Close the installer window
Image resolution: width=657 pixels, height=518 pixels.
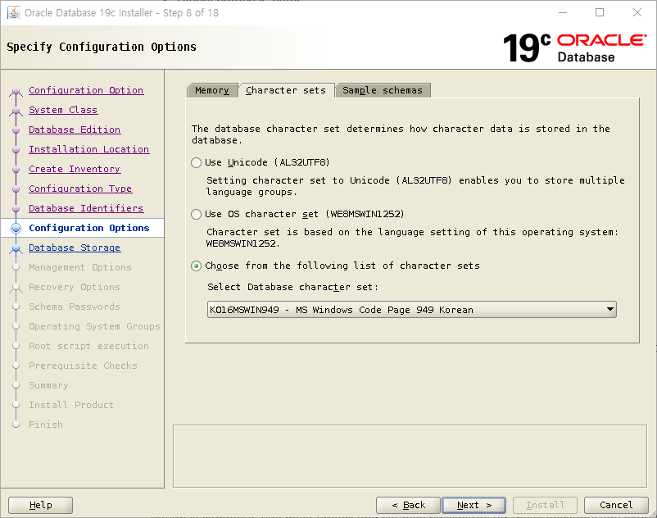coord(637,12)
